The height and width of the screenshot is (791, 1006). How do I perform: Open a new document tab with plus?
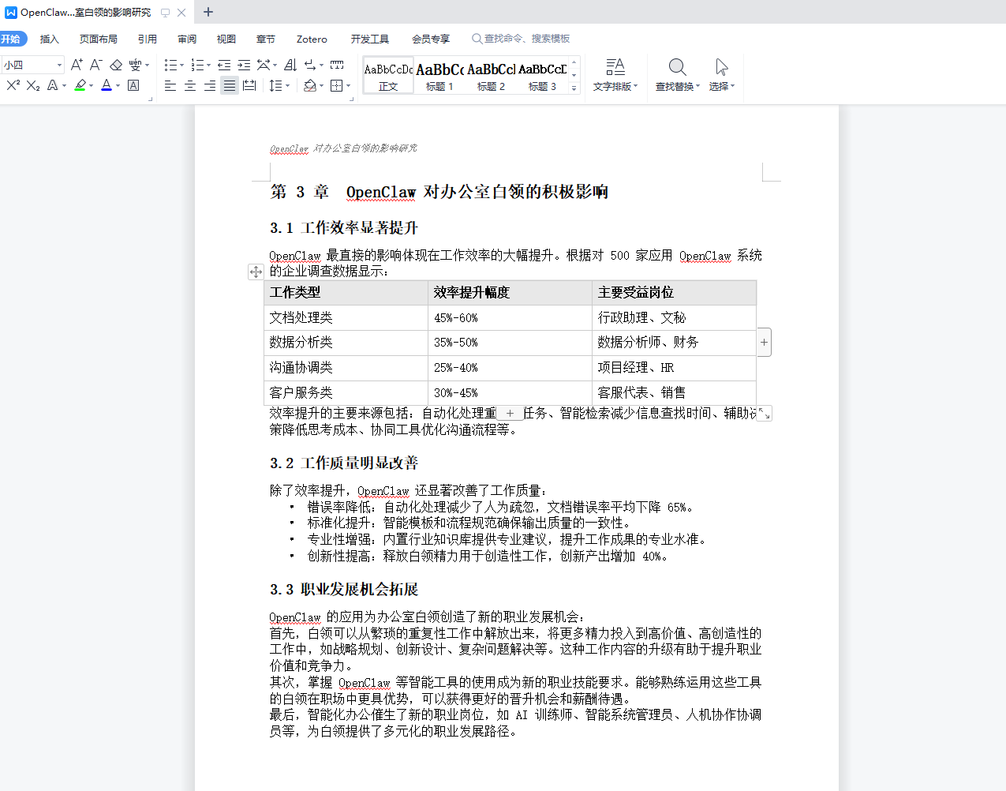(208, 12)
